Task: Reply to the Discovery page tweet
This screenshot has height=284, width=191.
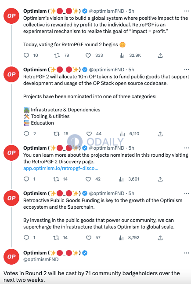Action: [x=26, y=179]
